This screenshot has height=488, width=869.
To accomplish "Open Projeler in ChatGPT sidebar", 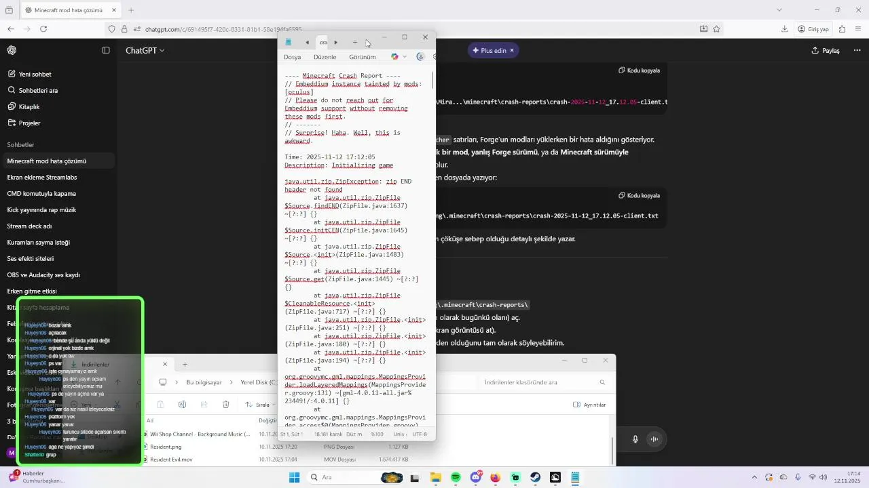I will [x=24, y=123].
